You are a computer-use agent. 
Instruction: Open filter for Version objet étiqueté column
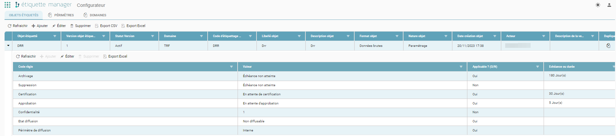click(104, 36)
